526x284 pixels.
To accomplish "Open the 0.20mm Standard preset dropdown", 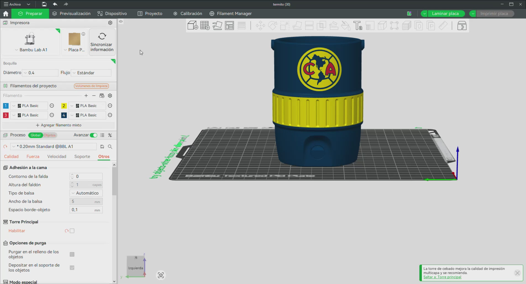I will coord(54,147).
